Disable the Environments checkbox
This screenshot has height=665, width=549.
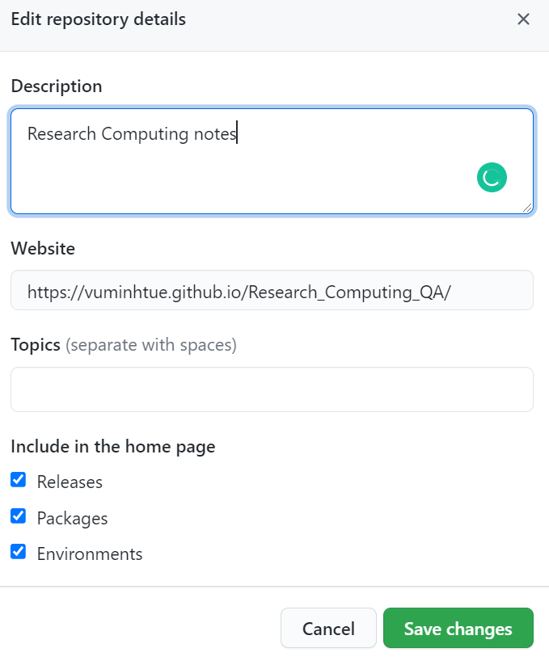click(19, 552)
